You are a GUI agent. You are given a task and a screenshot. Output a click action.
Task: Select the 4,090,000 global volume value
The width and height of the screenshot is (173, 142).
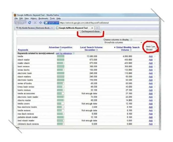pyautogui.click(x=127, y=57)
